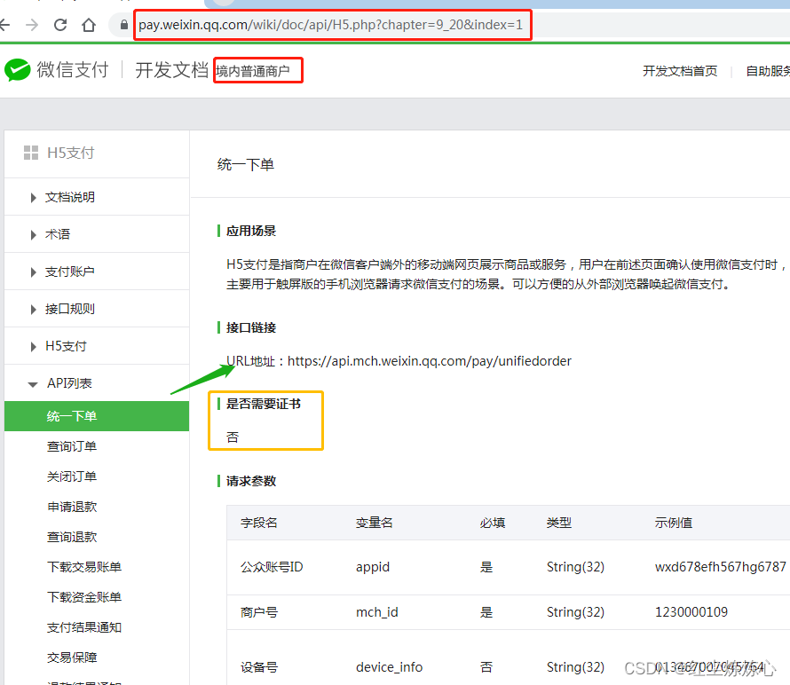Click the 字段名 column header
The image size is (790, 685).
259,523
